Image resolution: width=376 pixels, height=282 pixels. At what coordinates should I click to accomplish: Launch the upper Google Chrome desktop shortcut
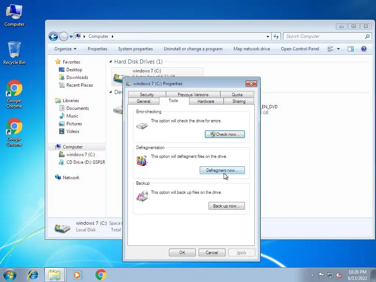pyautogui.click(x=14, y=94)
